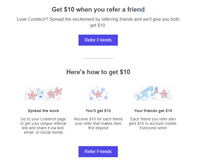Viewport: 198px width, 163px height.
Task: Click the first deposit description text
Action: click(x=98, y=123)
